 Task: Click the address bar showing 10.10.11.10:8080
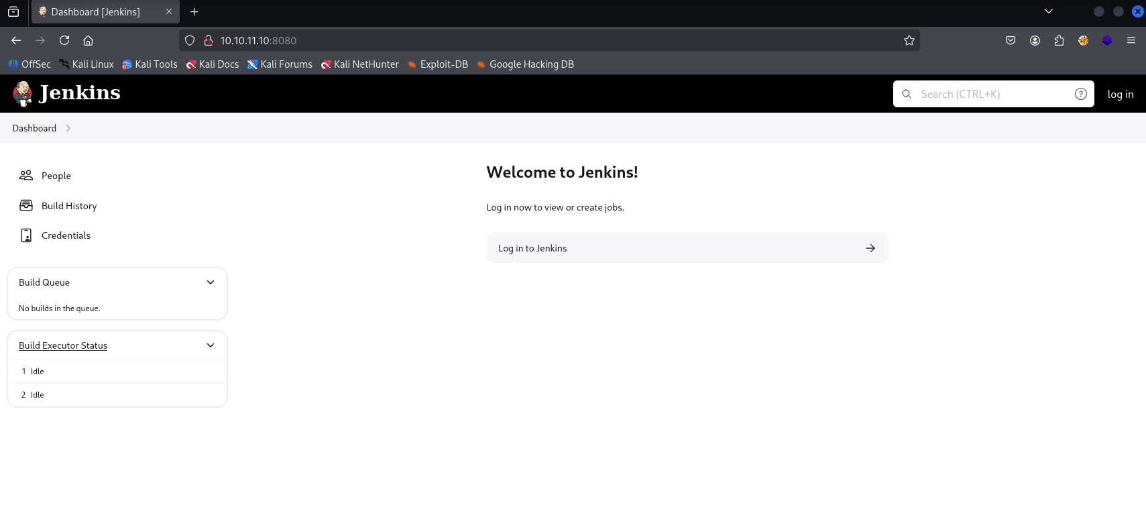point(549,40)
